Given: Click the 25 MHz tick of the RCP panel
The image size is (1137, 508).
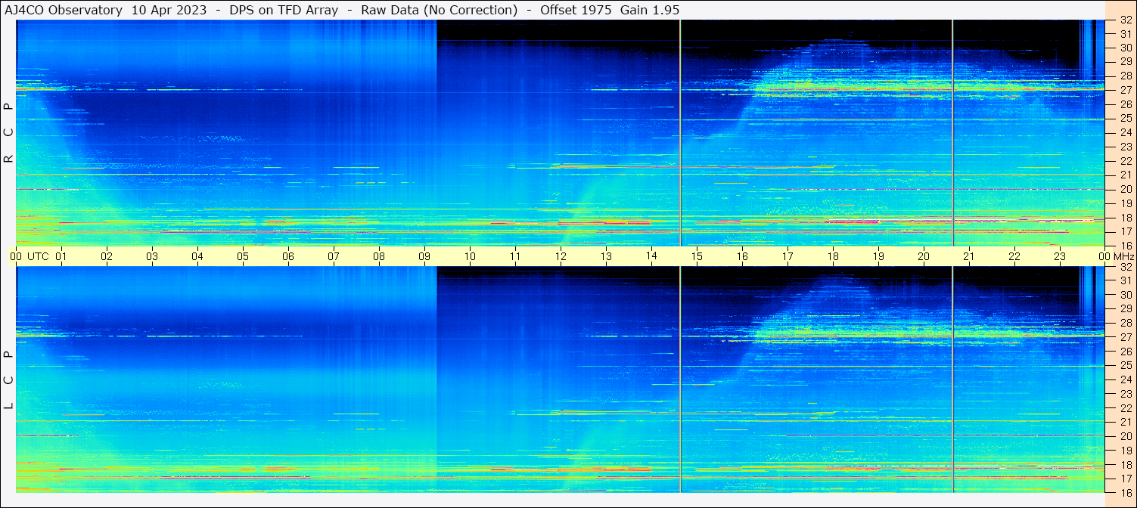Looking at the screenshot, I should [1125, 119].
